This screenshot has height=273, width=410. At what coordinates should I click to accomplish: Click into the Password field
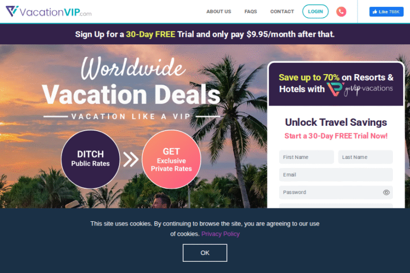[x=336, y=192]
